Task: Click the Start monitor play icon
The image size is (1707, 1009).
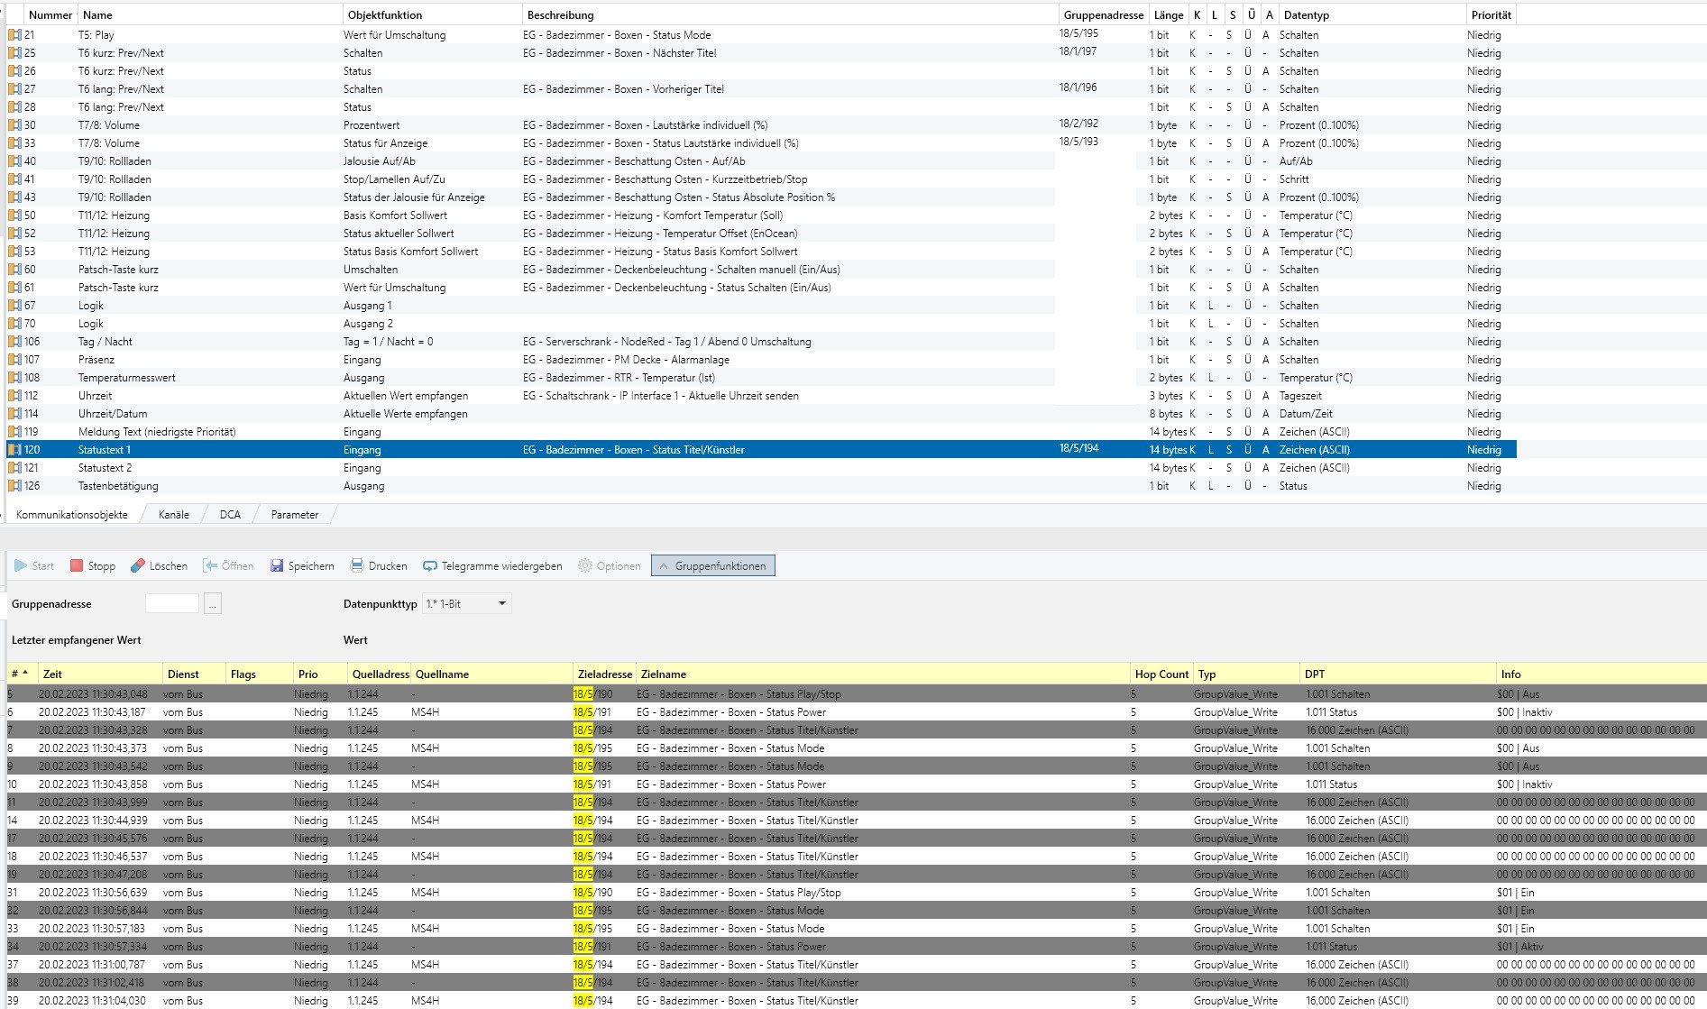Action: [21, 566]
